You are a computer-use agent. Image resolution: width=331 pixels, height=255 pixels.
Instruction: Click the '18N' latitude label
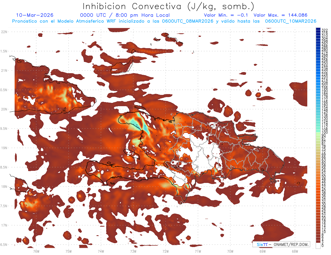[x=4, y=187]
